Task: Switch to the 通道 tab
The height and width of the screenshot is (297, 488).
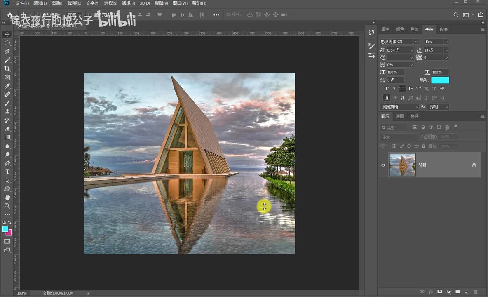Action: [400, 116]
